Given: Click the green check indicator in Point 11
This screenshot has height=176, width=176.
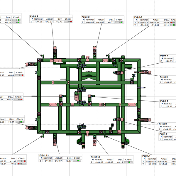Looking at the screenshot, I should [78, 160].
